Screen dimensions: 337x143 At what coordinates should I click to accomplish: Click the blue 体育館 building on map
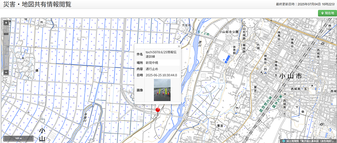(227, 59)
